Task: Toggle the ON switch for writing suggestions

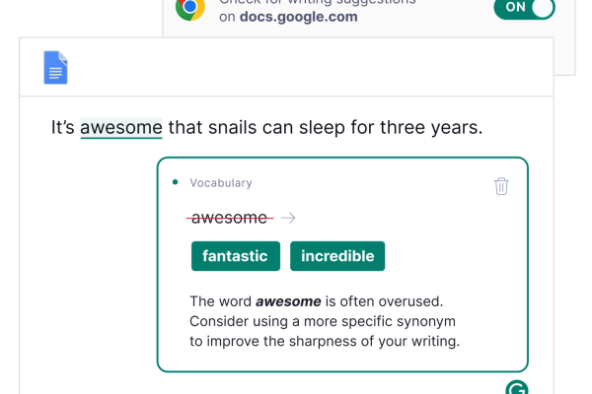Action: pos(524,8)
